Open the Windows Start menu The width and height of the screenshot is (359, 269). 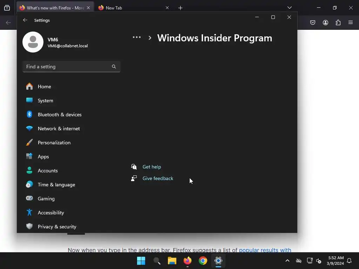pyautogui.click(x=141, y=261)
